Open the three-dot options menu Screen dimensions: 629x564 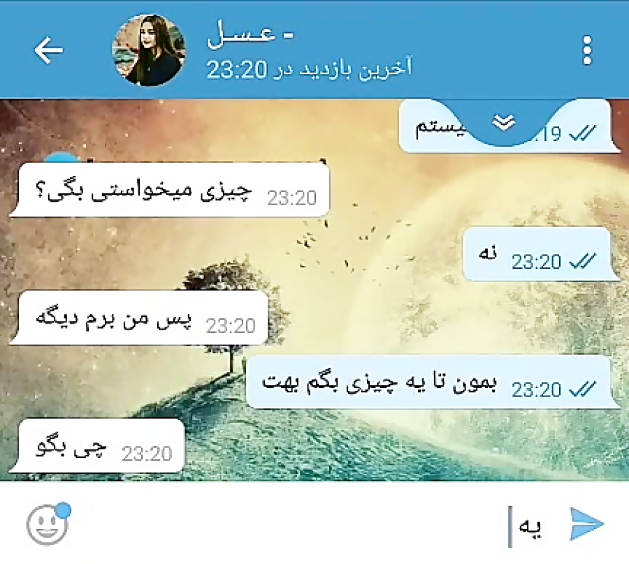click(587, 50)
